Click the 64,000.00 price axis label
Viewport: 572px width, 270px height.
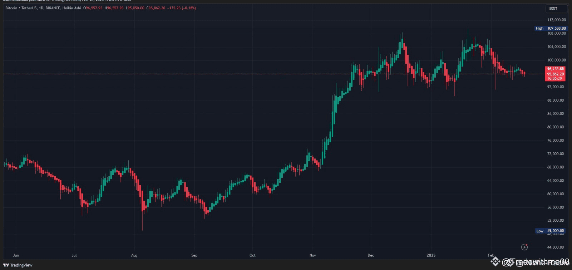(556, 181)
